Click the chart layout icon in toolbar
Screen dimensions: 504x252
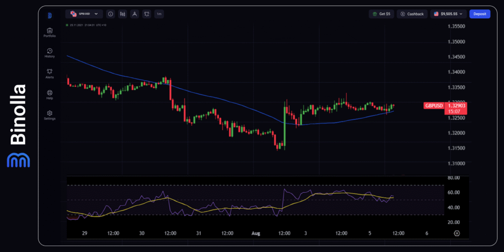tap(147, 14)
